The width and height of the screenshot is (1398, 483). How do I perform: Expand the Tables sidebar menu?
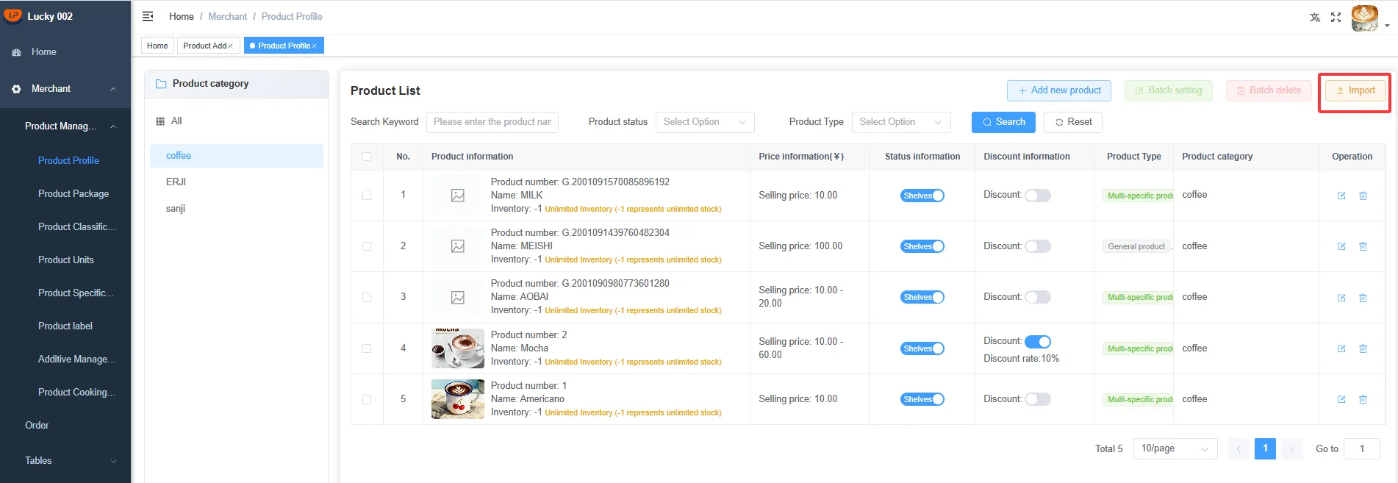[x=113, y=461]
